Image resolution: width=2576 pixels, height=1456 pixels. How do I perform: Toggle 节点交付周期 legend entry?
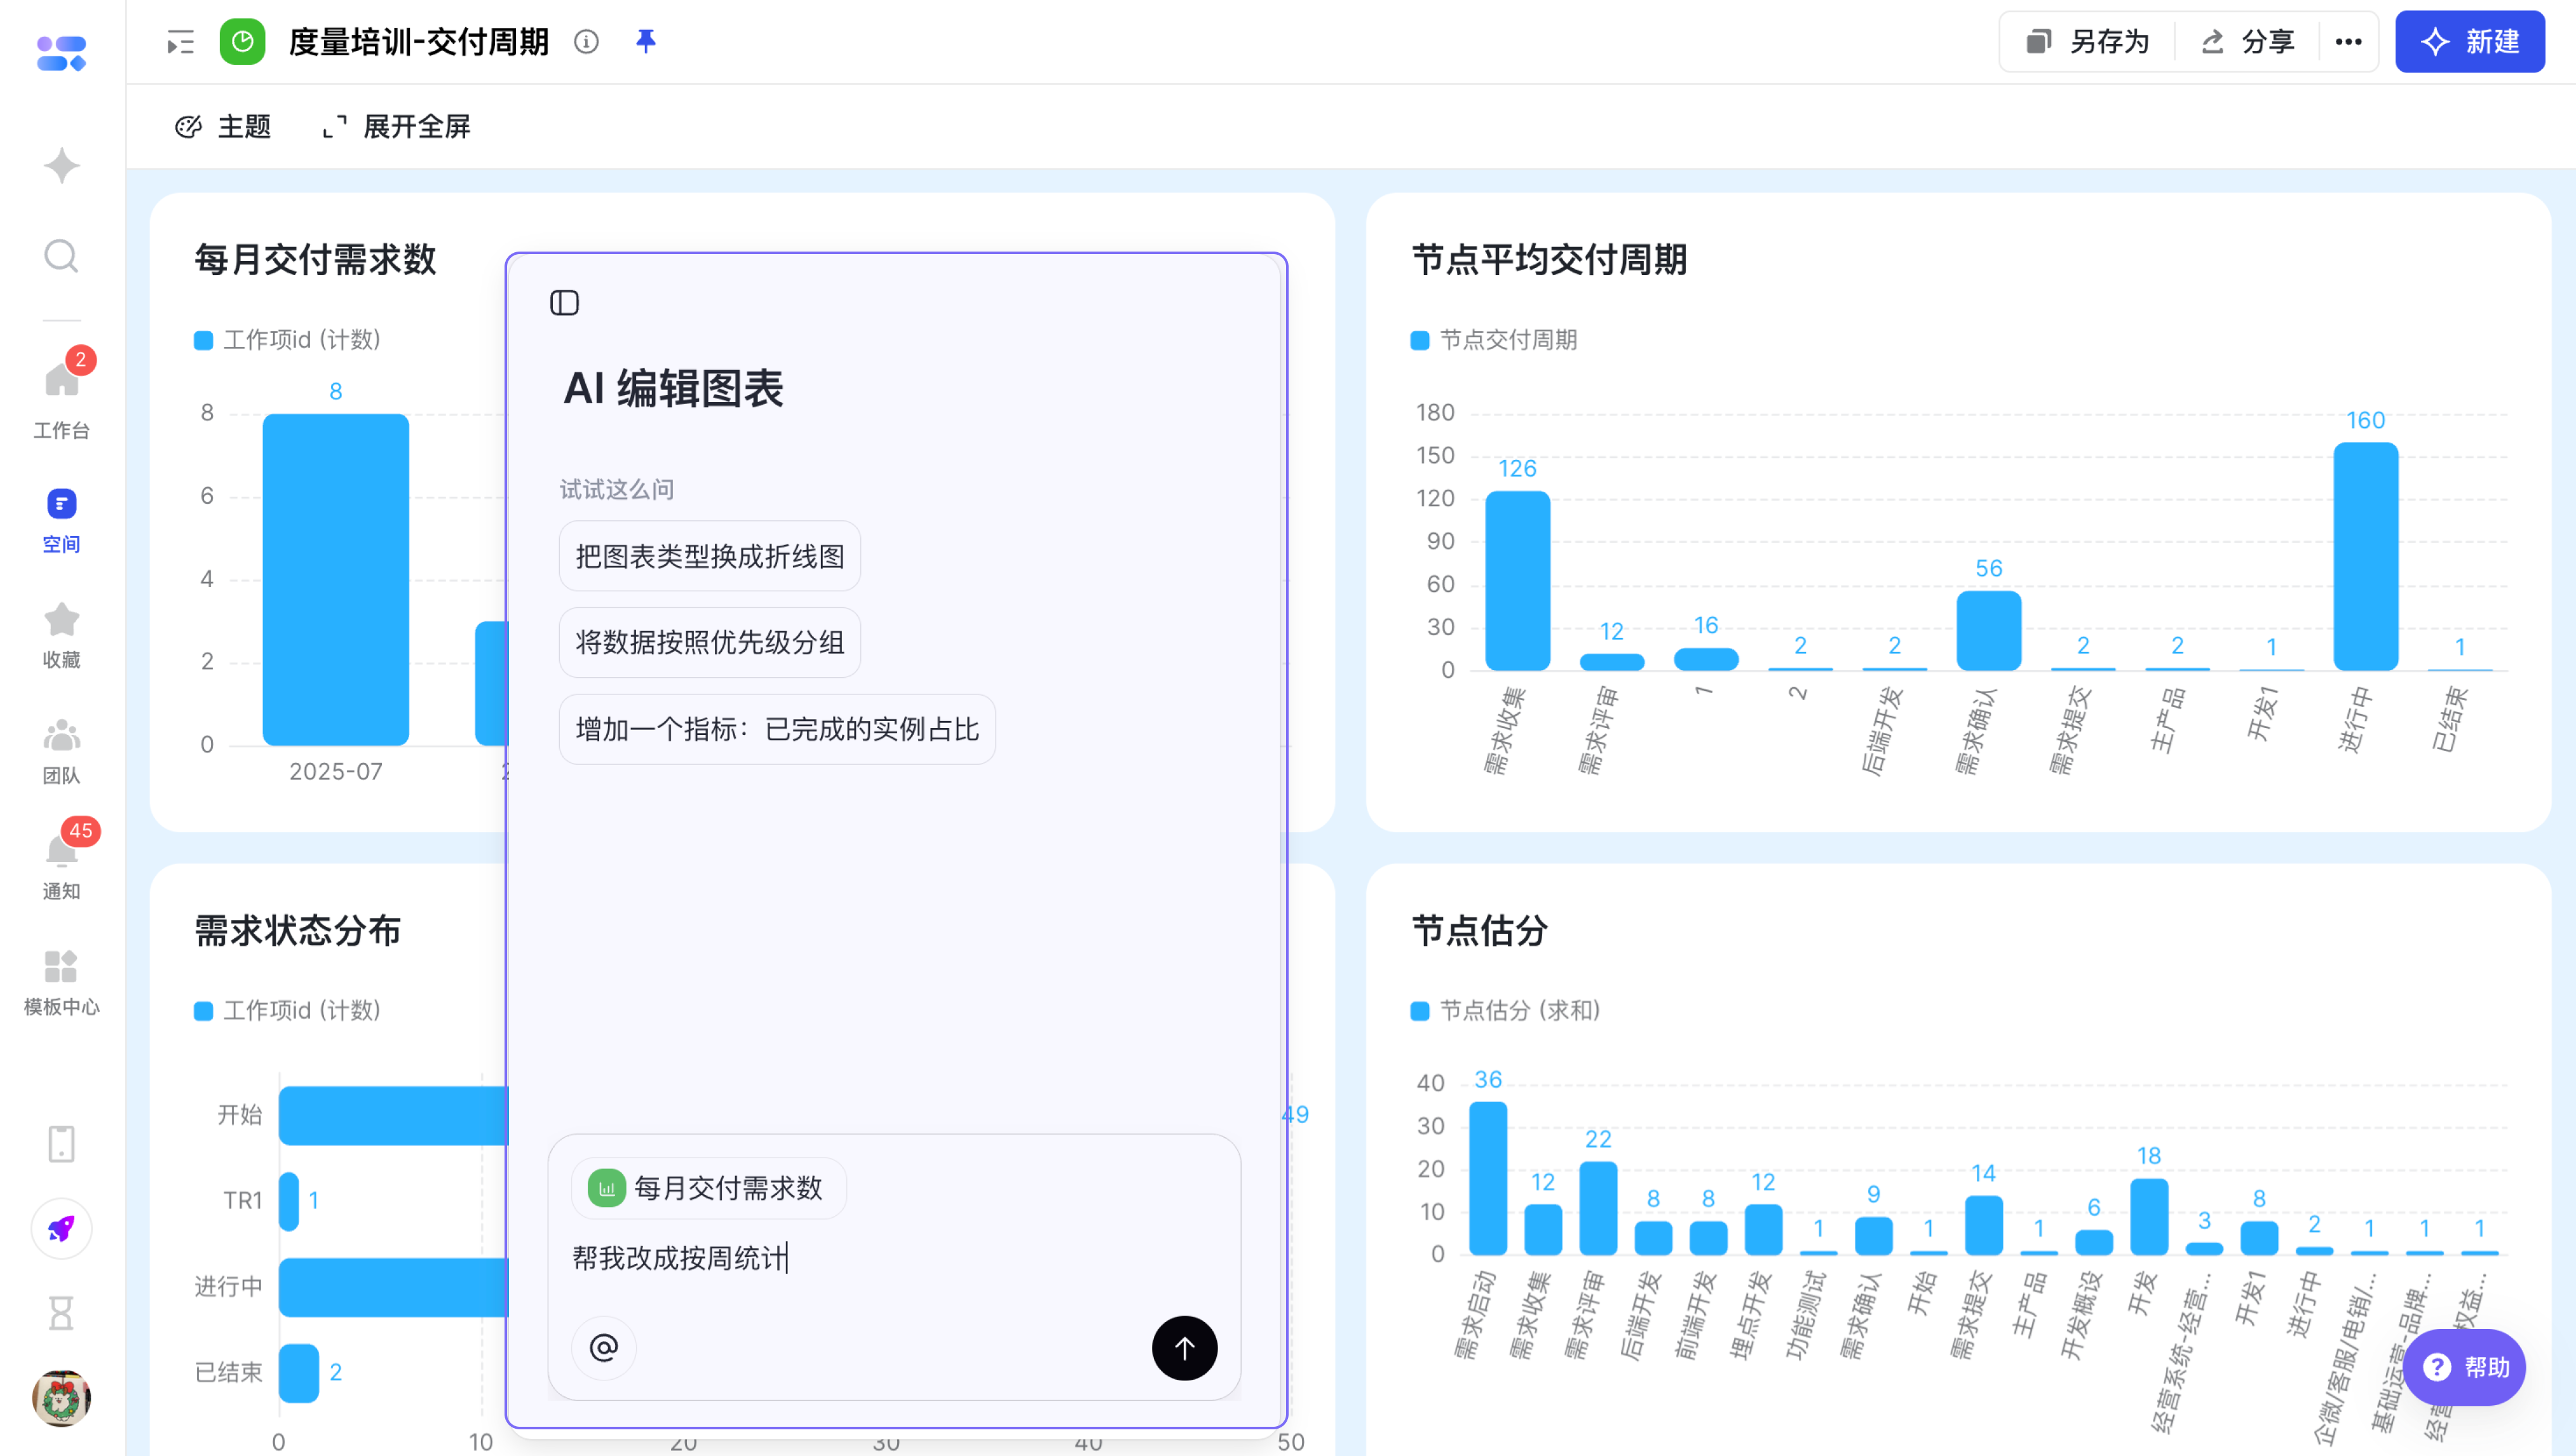(x=1493, y=340)
